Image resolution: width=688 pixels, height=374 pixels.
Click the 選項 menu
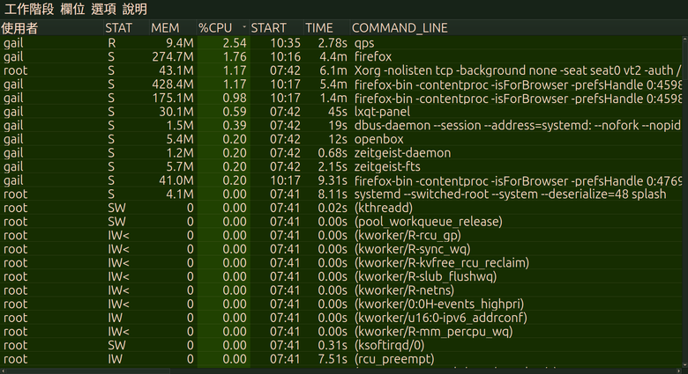[103, 9]
